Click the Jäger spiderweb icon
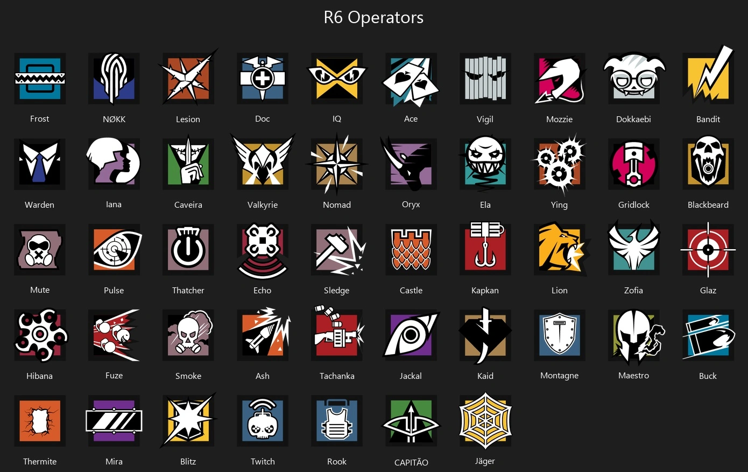Image resolution: width=748 pixels, height=472 pixels. [x=485, y=420]
